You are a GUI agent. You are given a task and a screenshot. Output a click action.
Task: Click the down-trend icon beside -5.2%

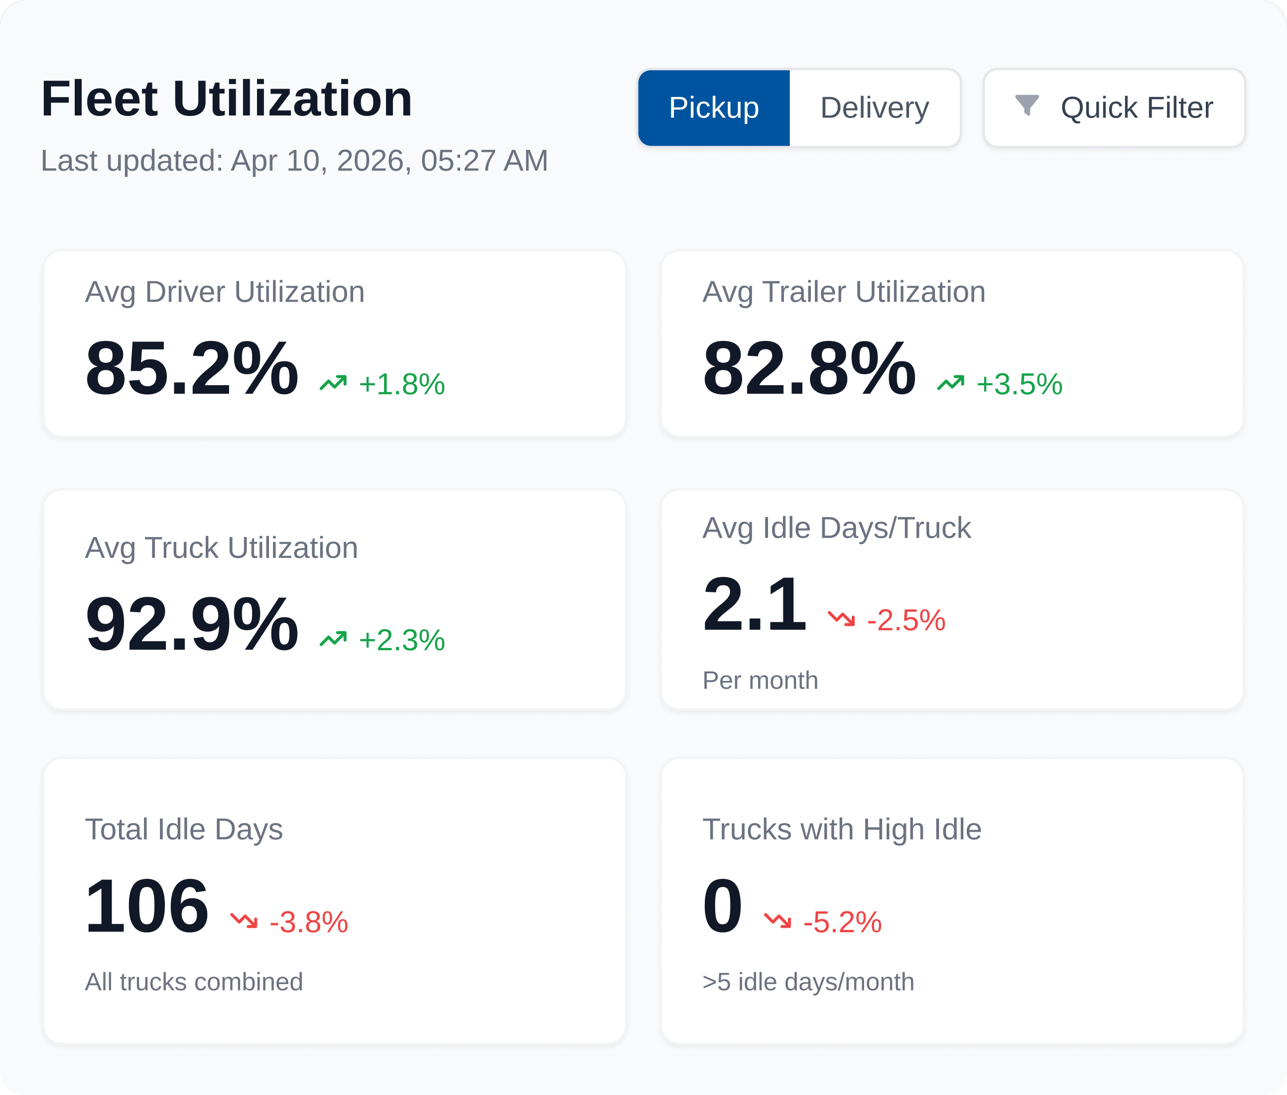[x=777, y=921]
